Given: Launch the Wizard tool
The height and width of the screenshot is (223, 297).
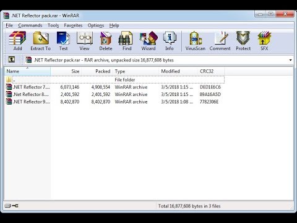Looking at the screenshot, I should pos(148,41).
